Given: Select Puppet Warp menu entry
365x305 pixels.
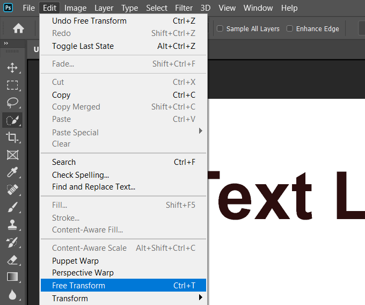Looking at the screenshot, I should tap(75, 261).
